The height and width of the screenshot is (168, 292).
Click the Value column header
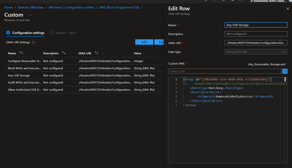coord(137,53)
